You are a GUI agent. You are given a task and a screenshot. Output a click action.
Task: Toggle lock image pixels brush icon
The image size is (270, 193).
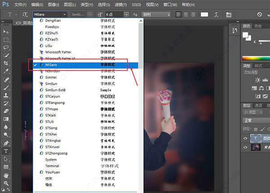pos(262,129)
